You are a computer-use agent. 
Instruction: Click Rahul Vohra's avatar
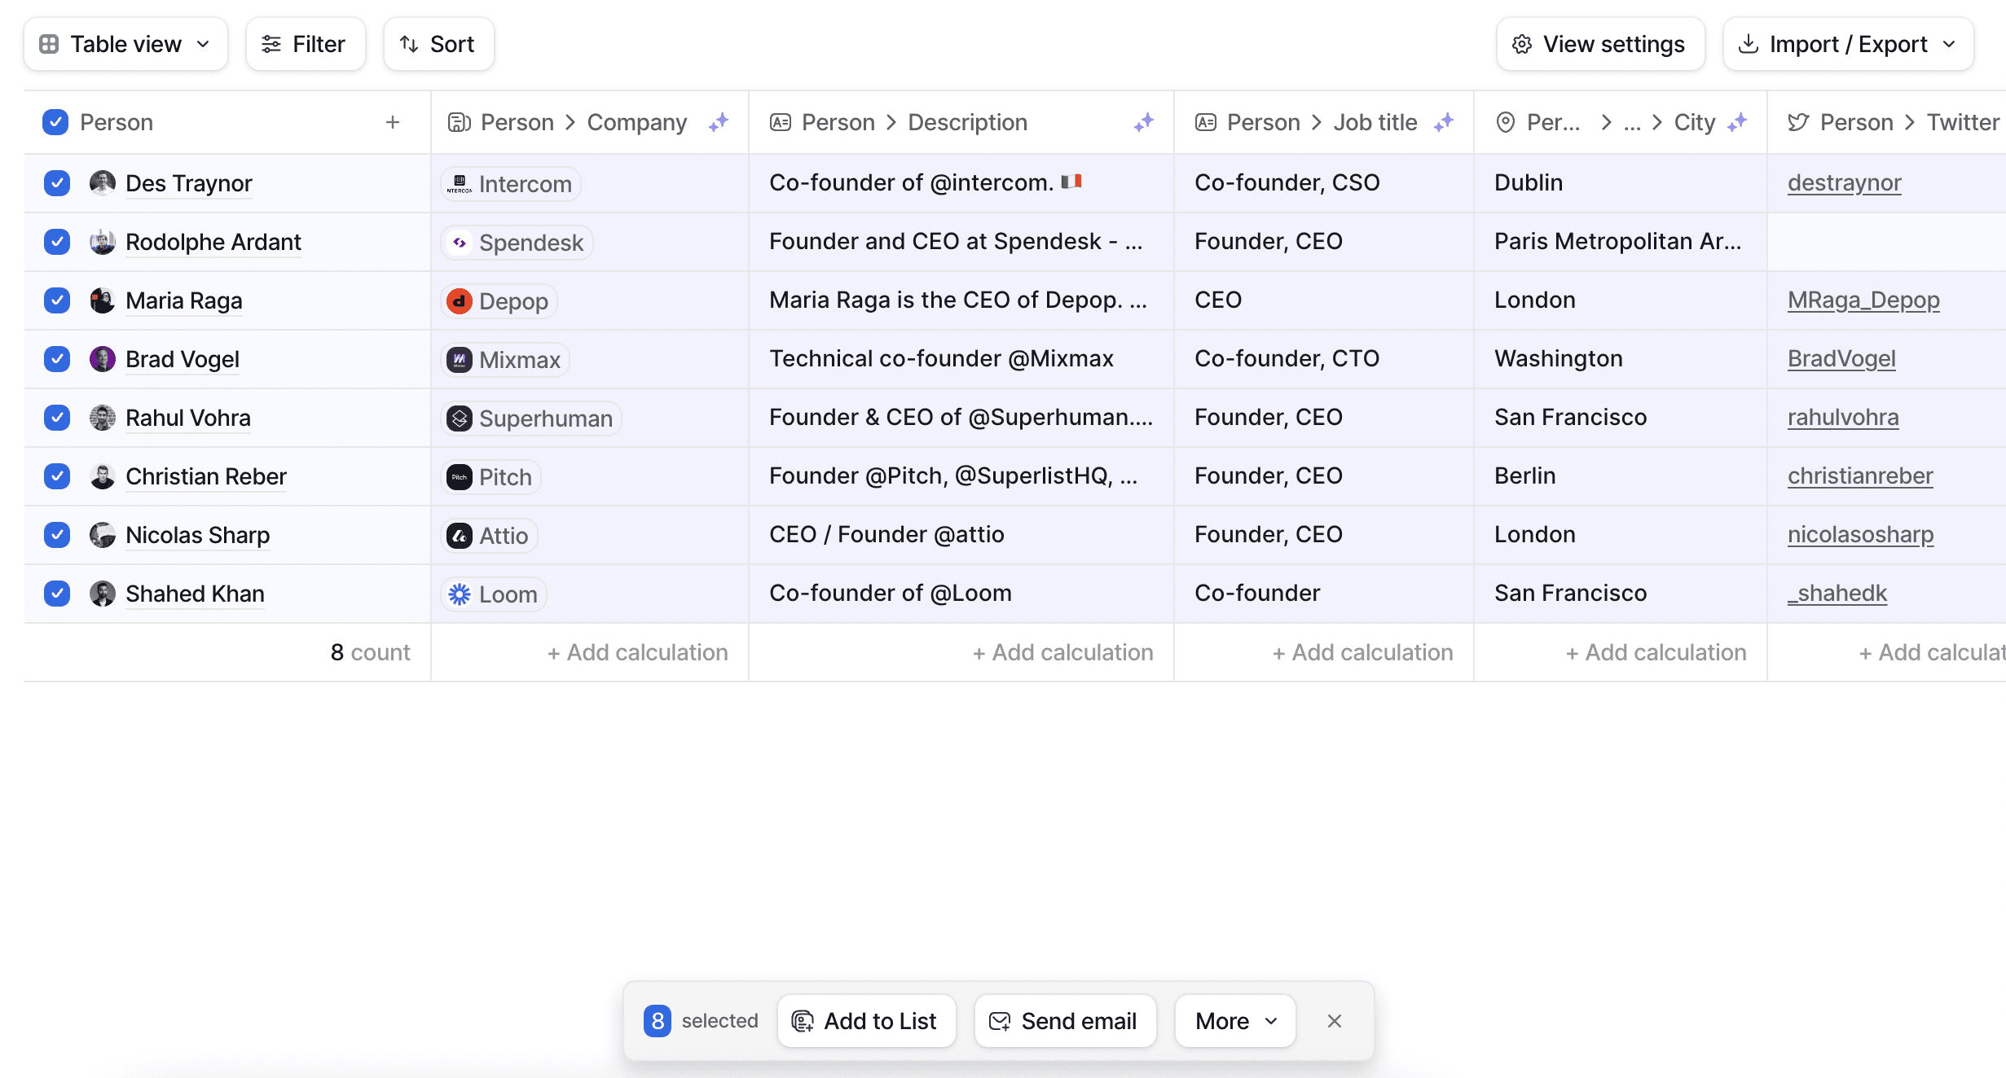(103, 418)
